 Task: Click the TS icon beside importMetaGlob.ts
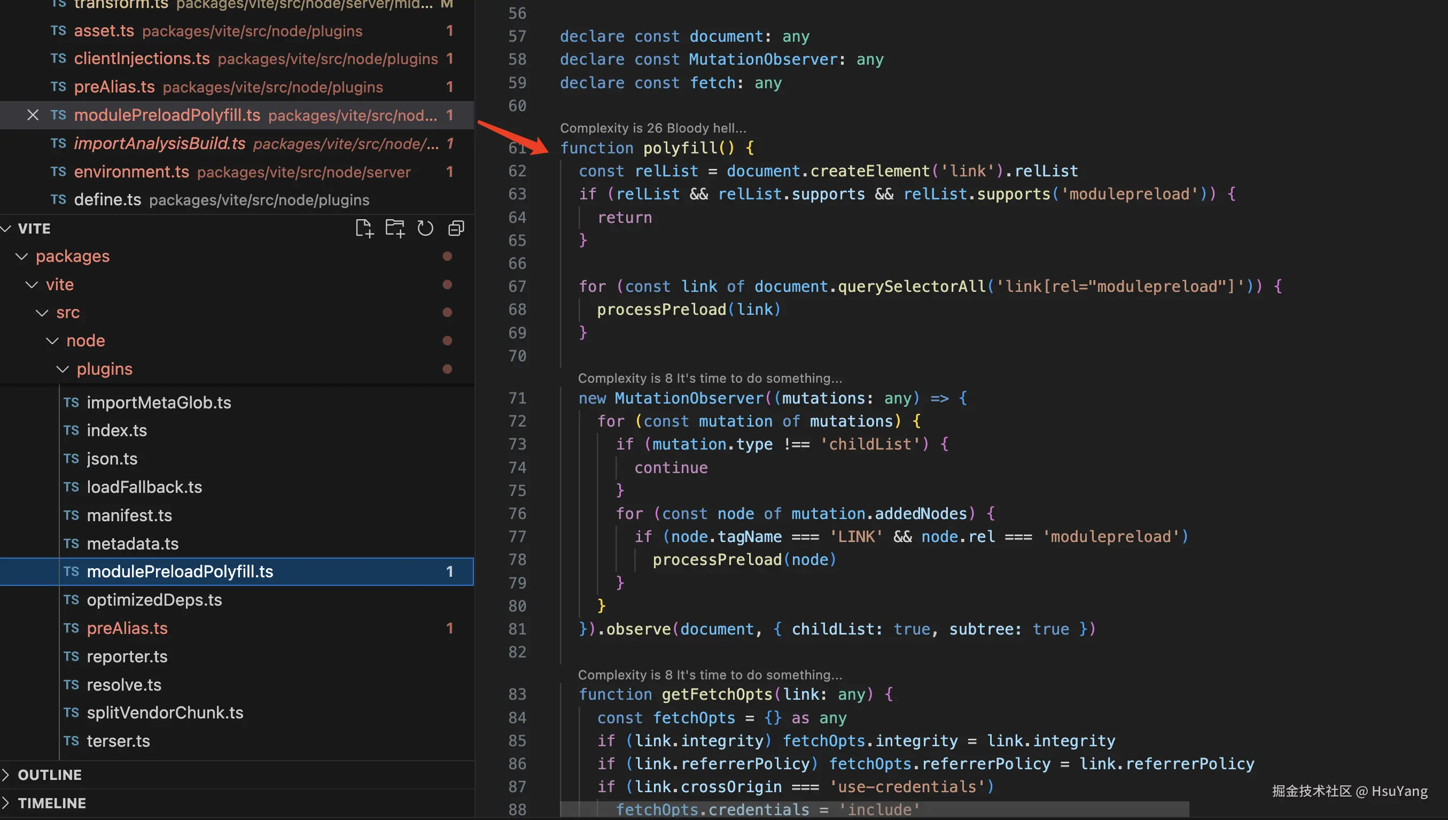click(x=71, y=402)
